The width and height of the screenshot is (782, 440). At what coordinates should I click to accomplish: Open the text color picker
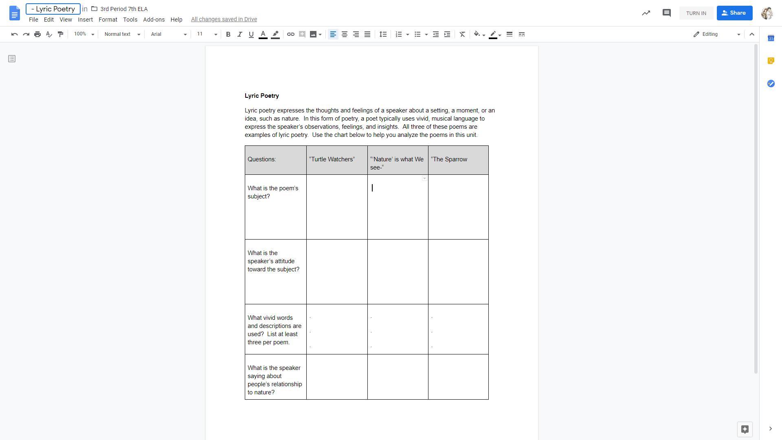pos(263,34)
